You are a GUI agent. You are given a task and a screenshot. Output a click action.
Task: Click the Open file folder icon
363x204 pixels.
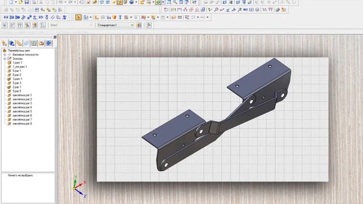click(x=20, y=2)
